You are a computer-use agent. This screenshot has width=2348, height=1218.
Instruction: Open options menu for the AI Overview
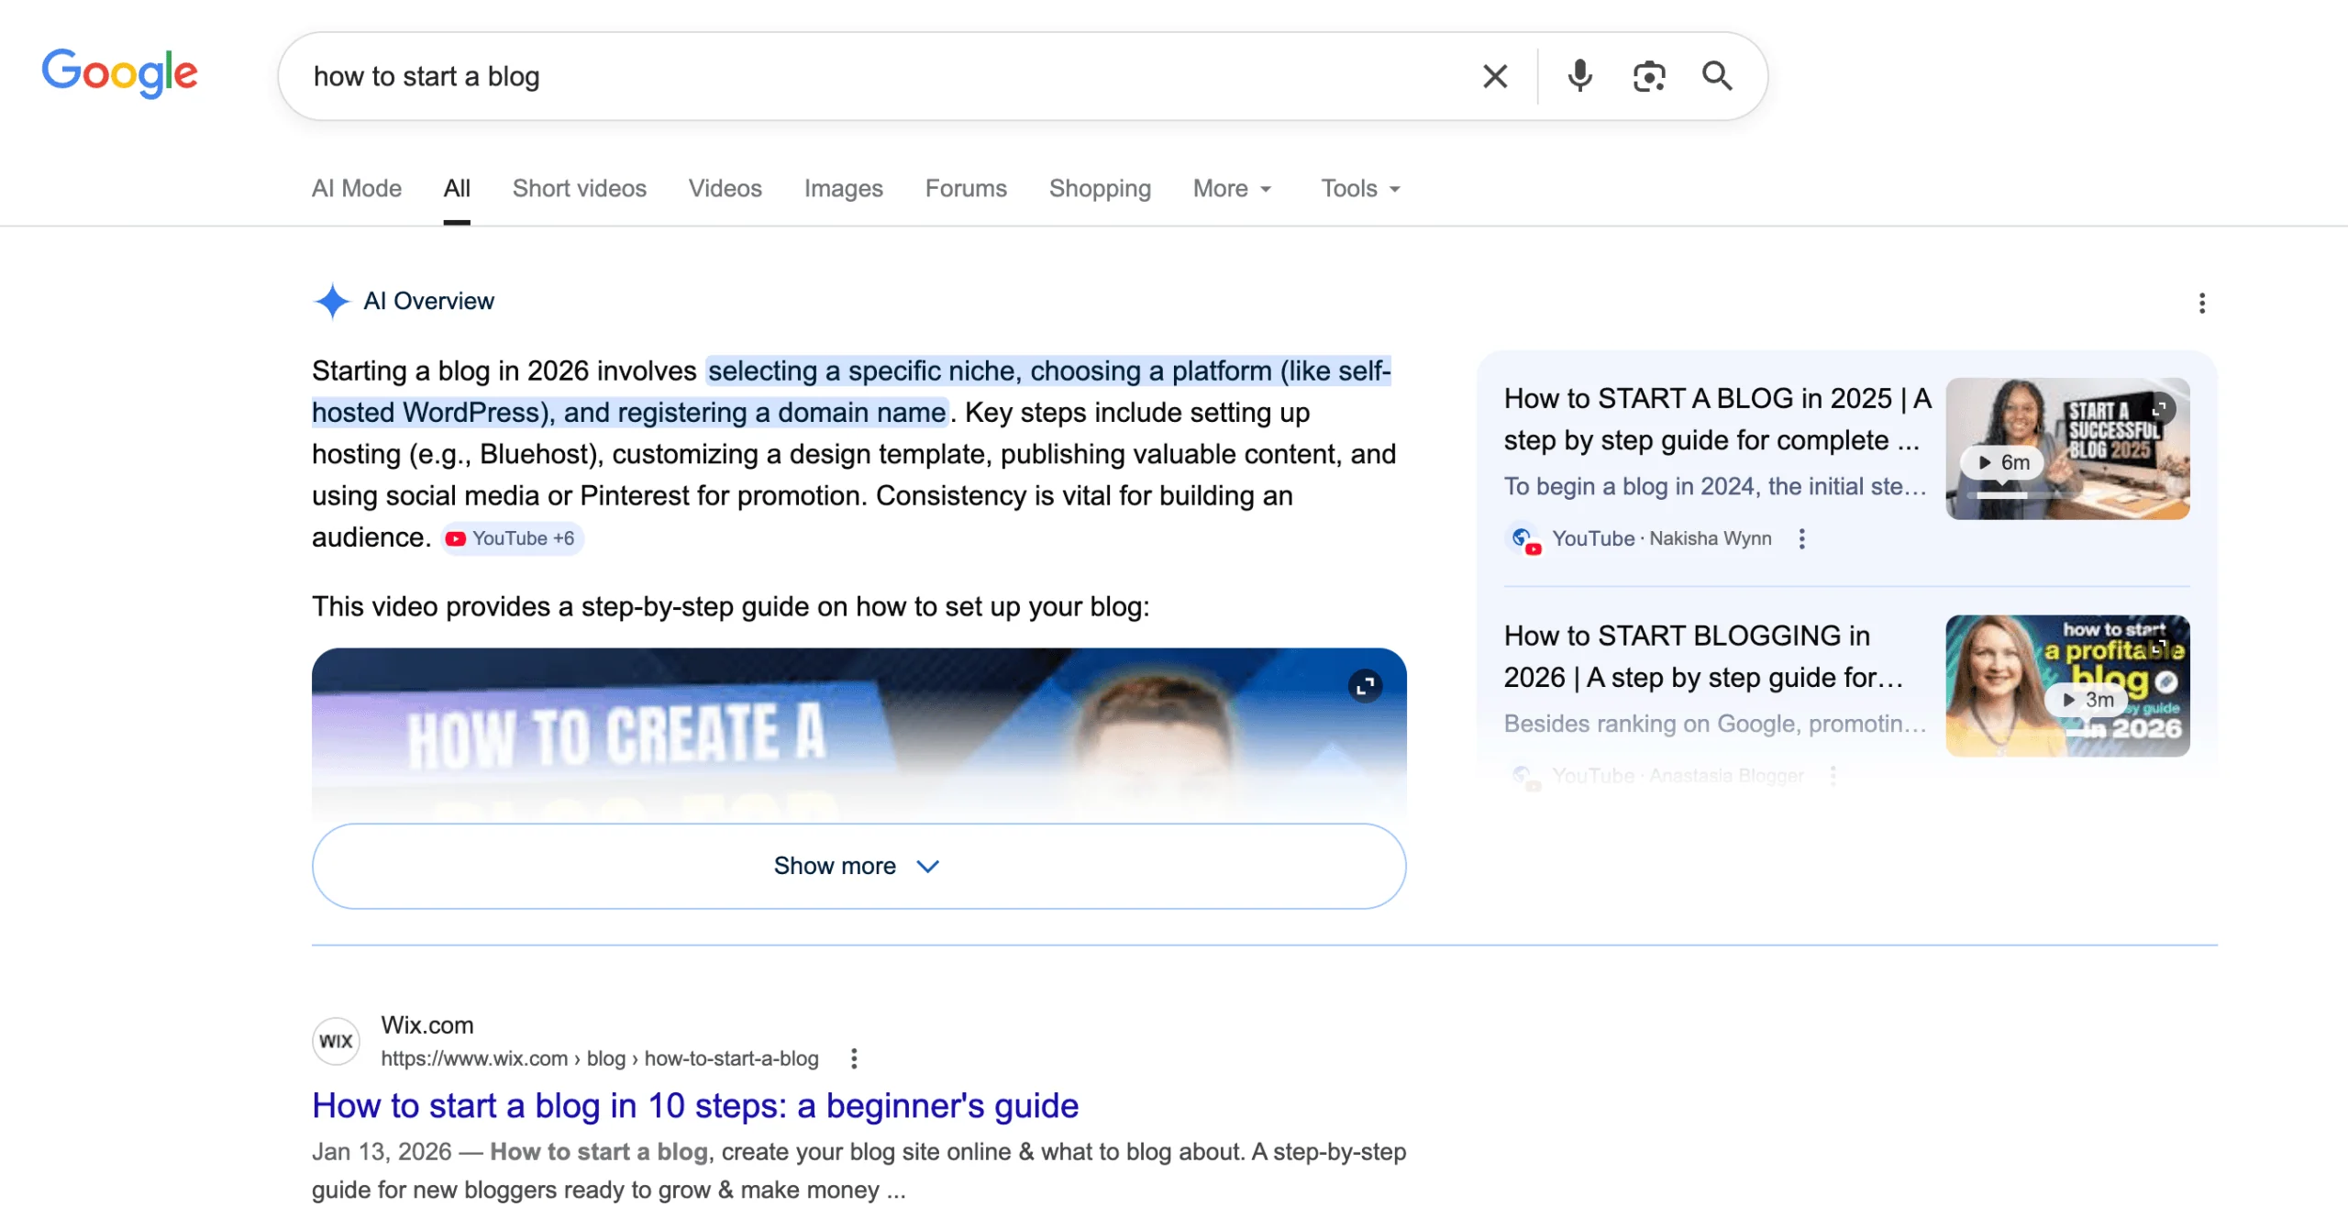tap(2203, 304)
